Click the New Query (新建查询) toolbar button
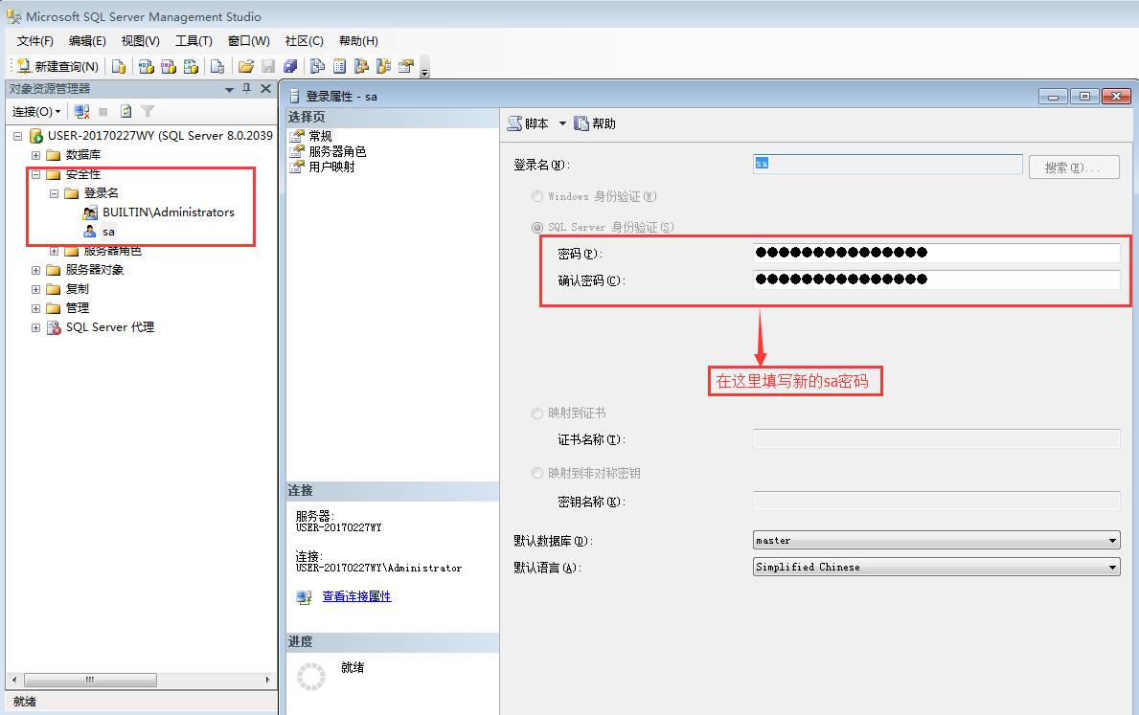Screen dimensions: 1139x715 pos(57,67)
